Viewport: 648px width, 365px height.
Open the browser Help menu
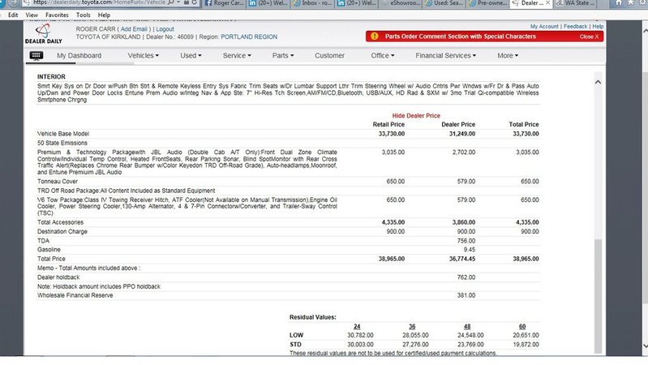(x=104, y=15)
